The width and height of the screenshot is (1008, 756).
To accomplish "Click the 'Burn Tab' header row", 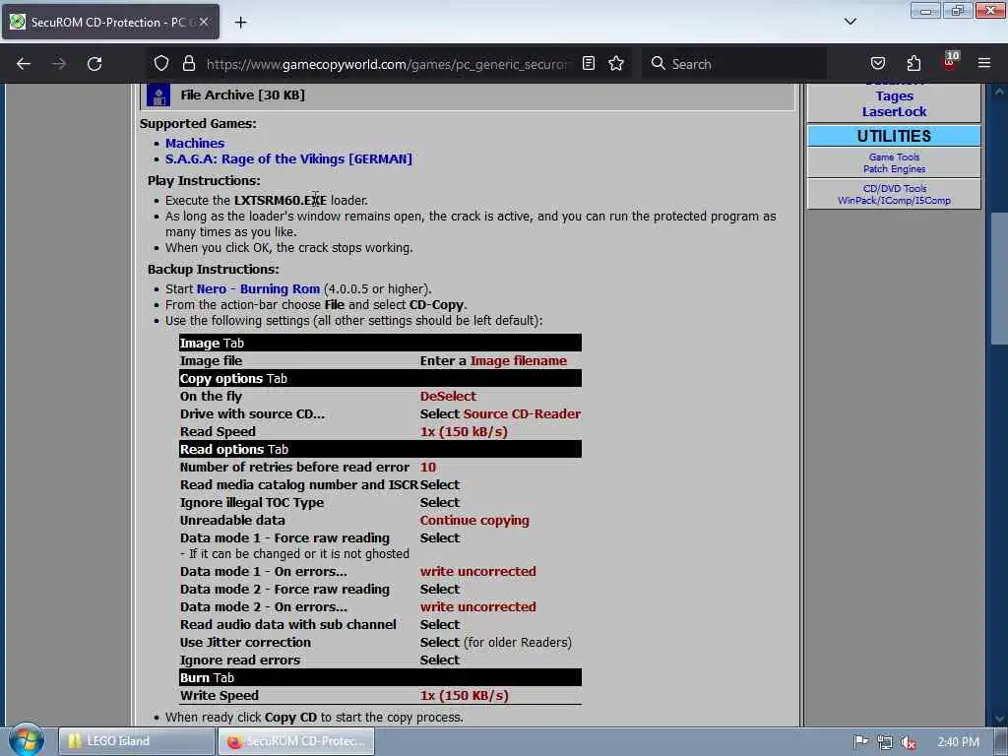I will click(x=380, y=677).
